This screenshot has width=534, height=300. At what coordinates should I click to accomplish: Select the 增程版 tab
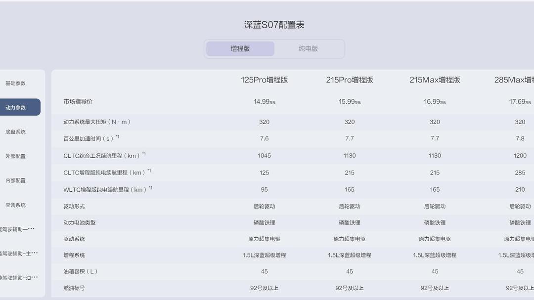(240, 48)
